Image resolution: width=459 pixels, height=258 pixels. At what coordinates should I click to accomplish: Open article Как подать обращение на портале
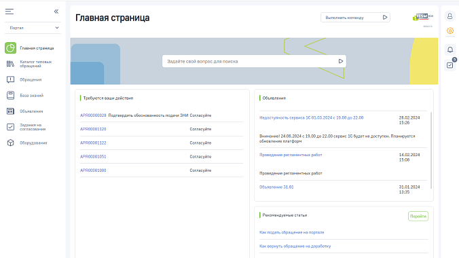[292, 232]
